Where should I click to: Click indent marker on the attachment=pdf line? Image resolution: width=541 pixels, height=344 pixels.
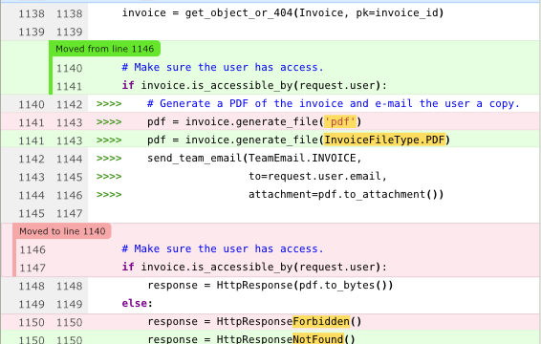pyautogui.click(x=109, y=195)
